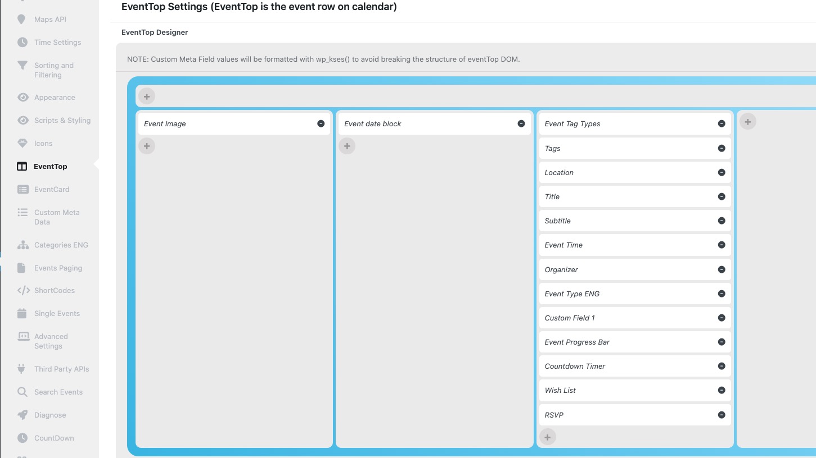Click the Third Party APIs plug icon

pyautogui.click(x=22, y=369)
